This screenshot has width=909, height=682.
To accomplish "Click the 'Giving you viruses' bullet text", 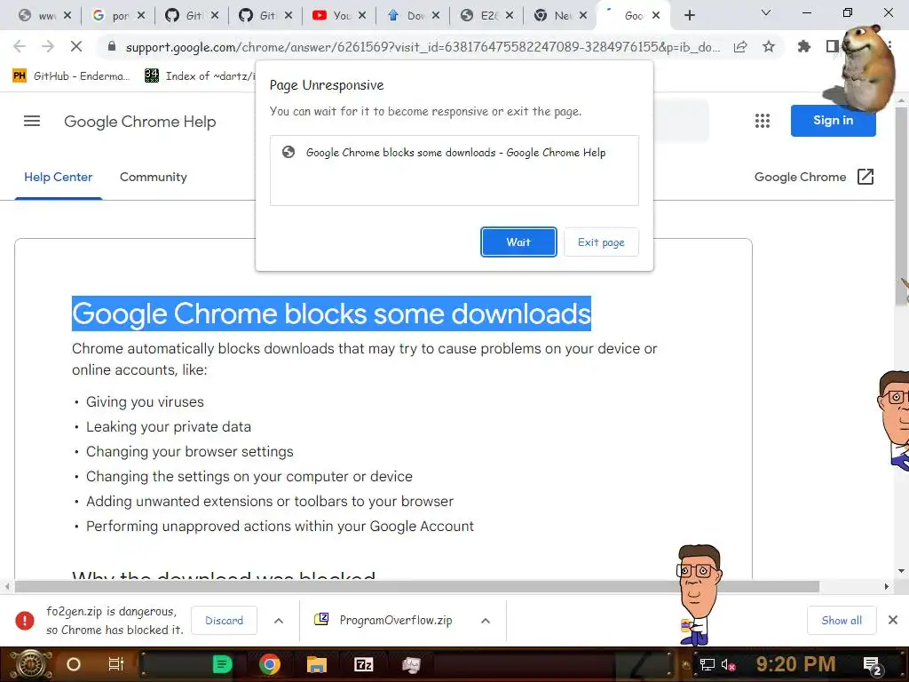I will [x=145, y=402].
